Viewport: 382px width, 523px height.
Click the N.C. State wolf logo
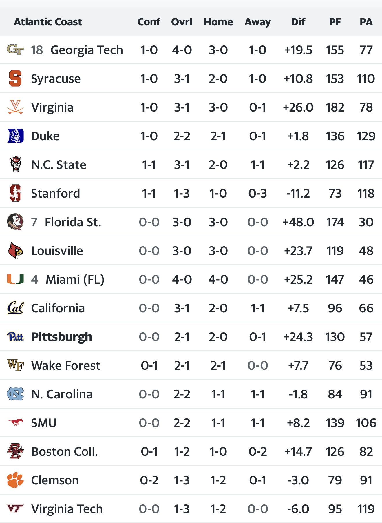click(15, 165)
